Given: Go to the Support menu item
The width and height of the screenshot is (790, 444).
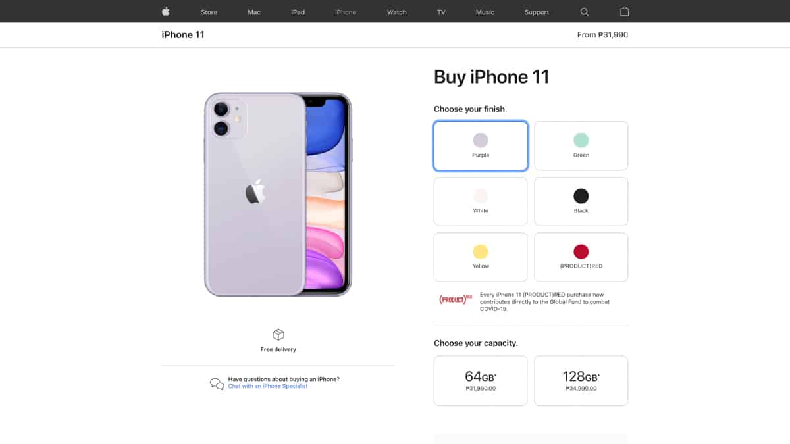Looking at the screenshot, I should click(x=537, y=12).
